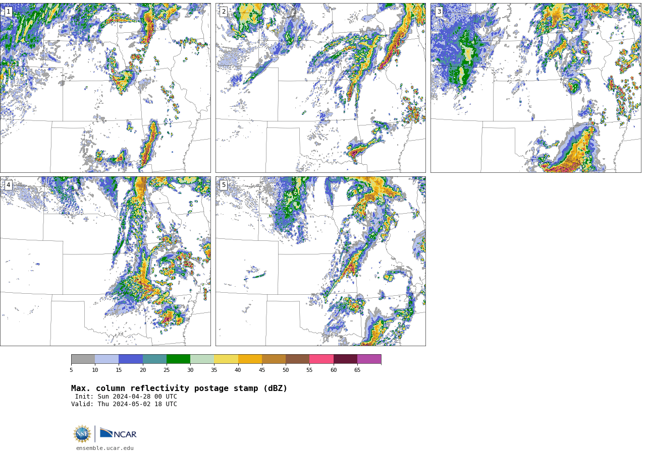Viewport: 646px width, 454px height.
Task: Click the gray 5-10 dBZ swatch
Action: tap(83, 359)
